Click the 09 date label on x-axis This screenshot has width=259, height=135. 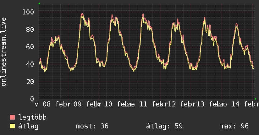pos(77,104)
